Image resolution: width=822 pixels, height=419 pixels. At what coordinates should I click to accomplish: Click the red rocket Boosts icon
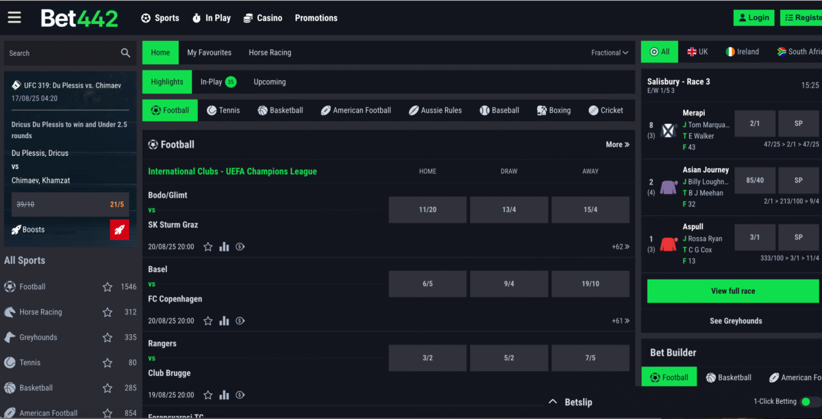[x=119, y=230]
